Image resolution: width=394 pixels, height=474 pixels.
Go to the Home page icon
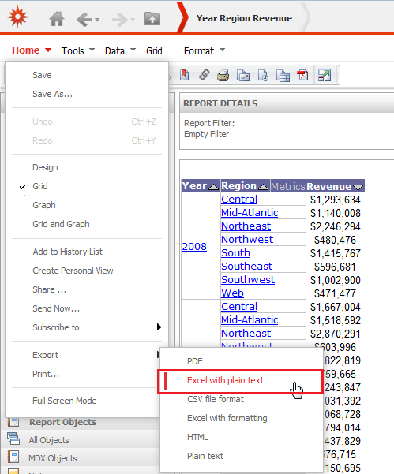57,19
